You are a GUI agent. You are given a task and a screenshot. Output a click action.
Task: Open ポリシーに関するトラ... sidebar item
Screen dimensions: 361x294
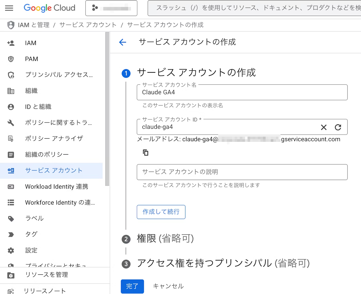[x=58, y=123]
